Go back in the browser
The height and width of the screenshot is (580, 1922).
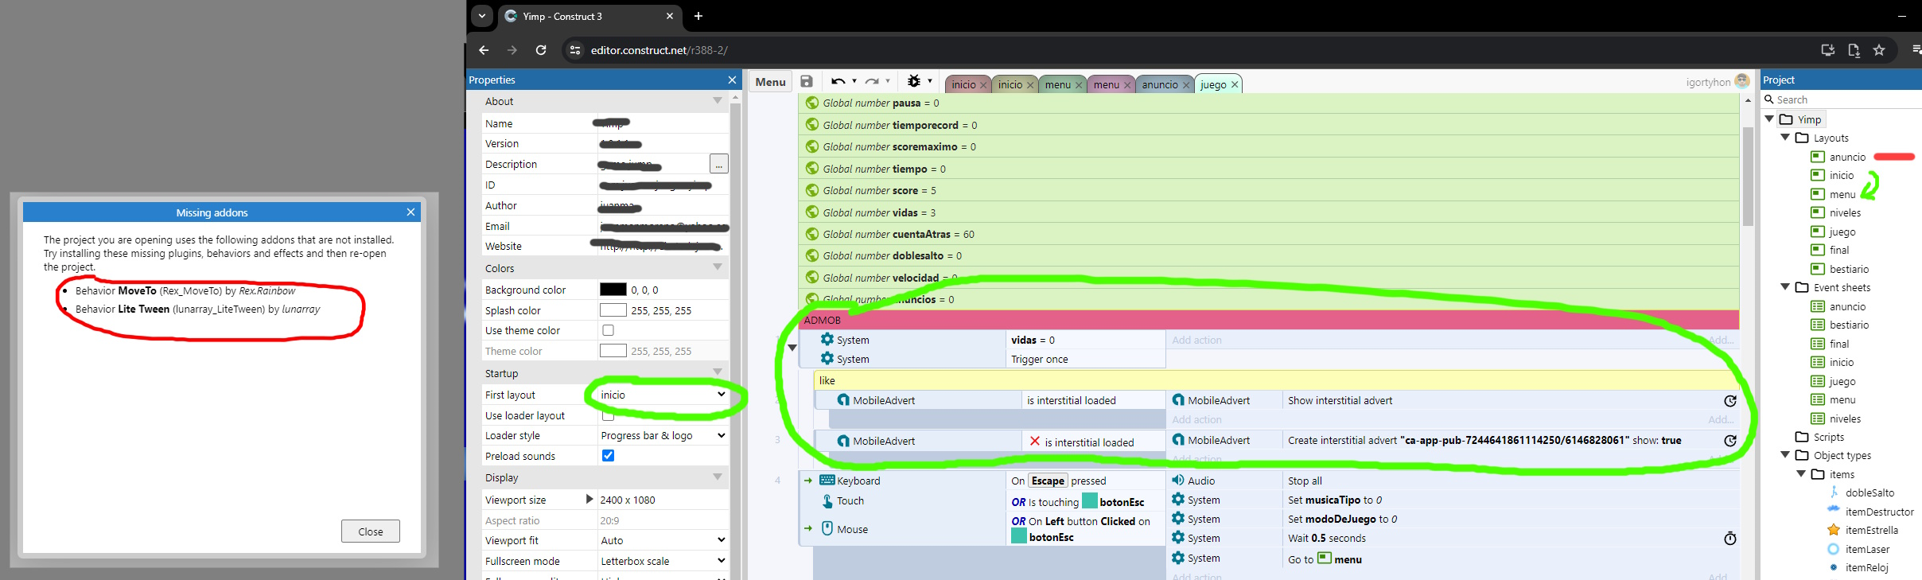tap(484, 50)
